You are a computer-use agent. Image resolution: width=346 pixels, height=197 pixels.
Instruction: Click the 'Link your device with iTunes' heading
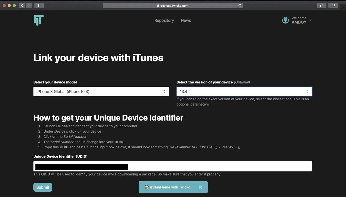click(x=98, y=58)
